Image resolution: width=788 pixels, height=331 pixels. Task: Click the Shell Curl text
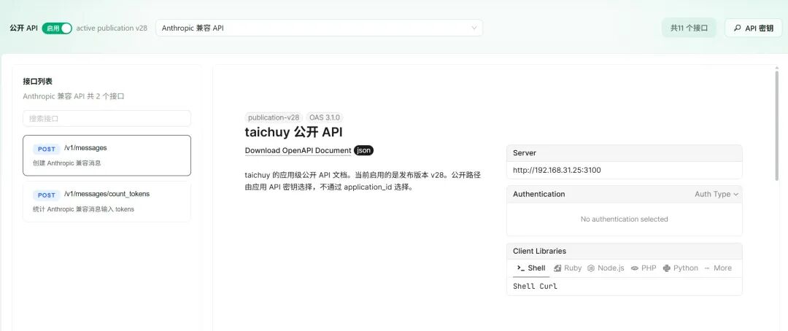coord(536,287)
